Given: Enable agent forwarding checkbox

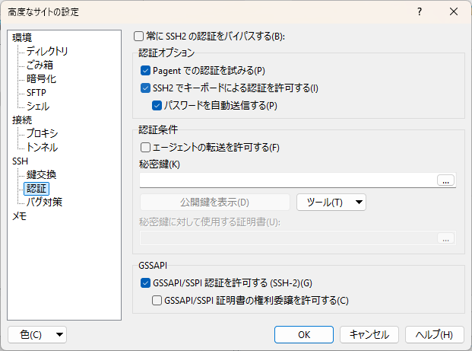Looking at the screenshot, I should (146, 147).
